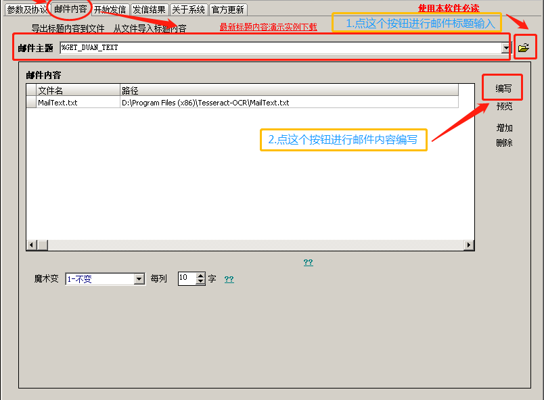
Task: Click the list's right scroll arrow
Action: [469, 245]
